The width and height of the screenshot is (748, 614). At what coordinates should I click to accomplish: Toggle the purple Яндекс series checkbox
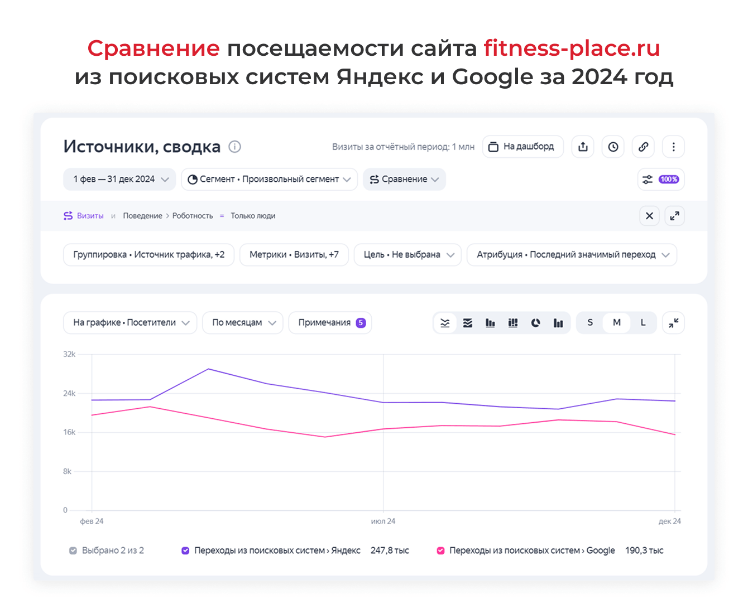tap(185, 551)
